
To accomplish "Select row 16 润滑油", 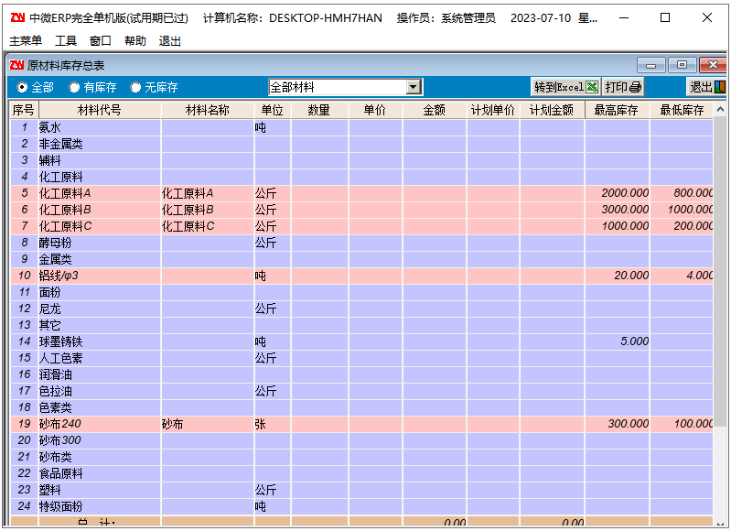I will tap(361, 374).
